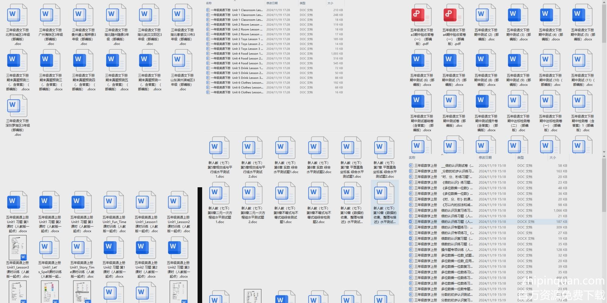Sort the 三年级数学上册 list by 大小
Screen dimensions: 607x303
point(552,158)
